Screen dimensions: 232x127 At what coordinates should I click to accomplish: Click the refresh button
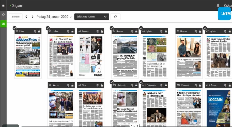point(115,17)
